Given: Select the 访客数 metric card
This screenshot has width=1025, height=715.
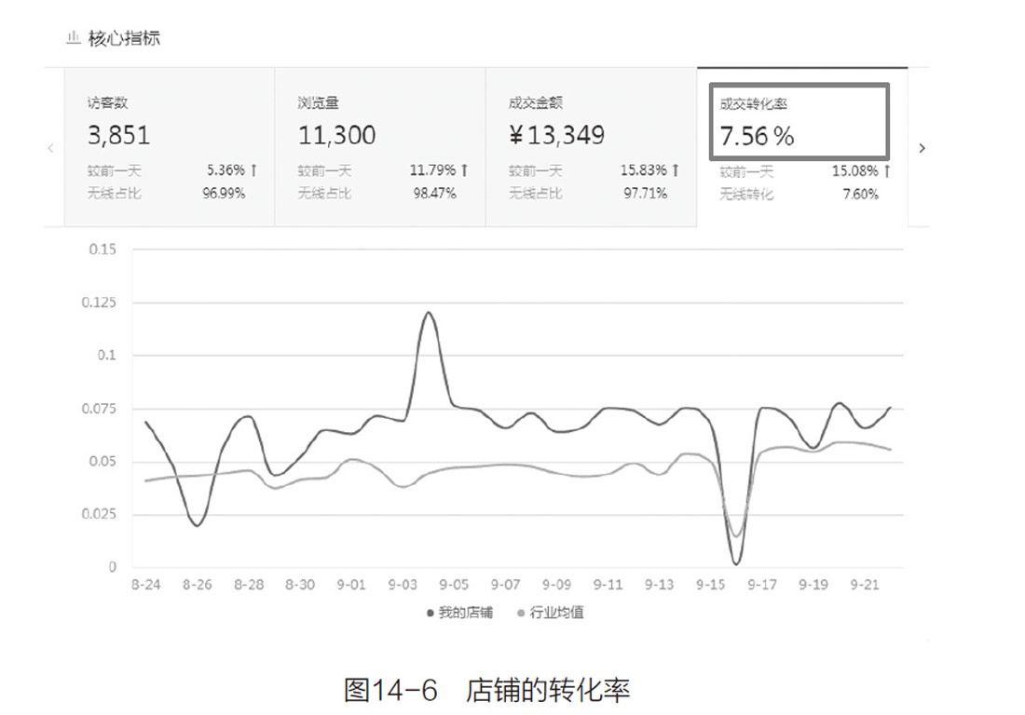Looking at the screenshot, I should 169,147.
